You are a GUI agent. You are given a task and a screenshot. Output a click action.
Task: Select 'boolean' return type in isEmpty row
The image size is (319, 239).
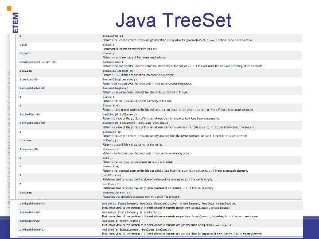click(x=26, y=140)
